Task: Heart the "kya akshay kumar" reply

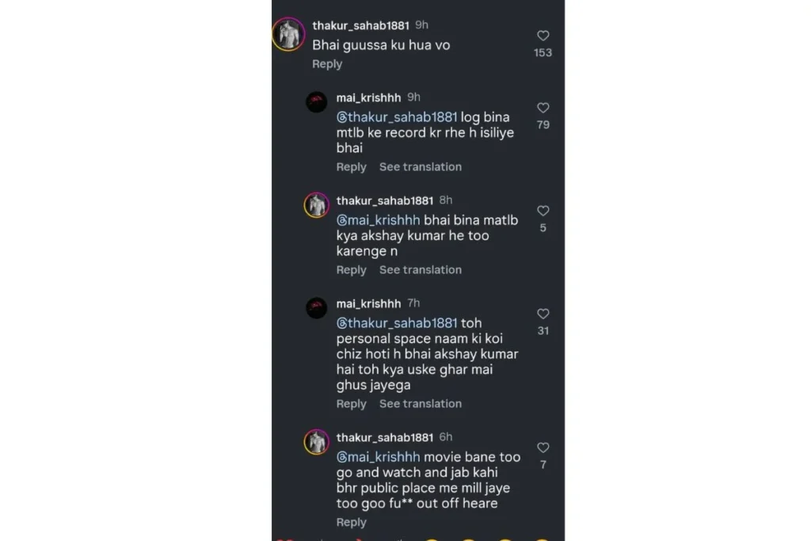Action: click(543, 211)
